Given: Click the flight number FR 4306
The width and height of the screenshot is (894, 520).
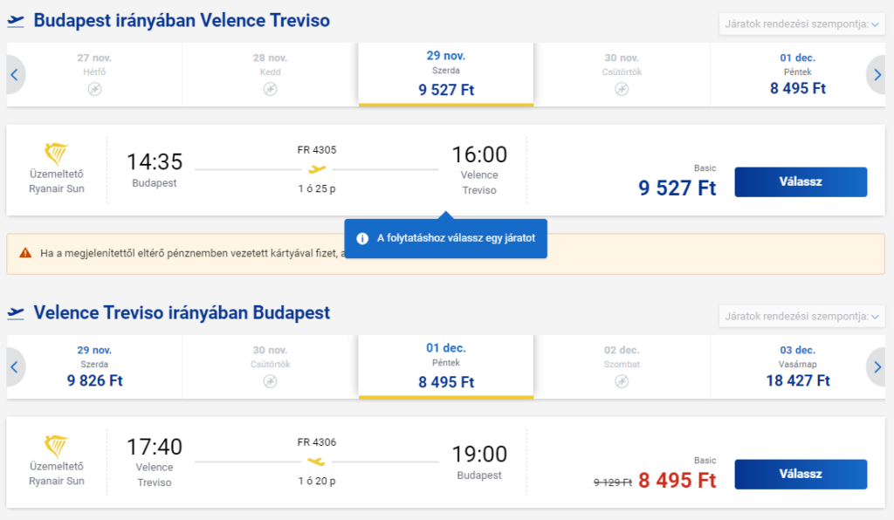Looking at the screenshot, I should (317, 442).
